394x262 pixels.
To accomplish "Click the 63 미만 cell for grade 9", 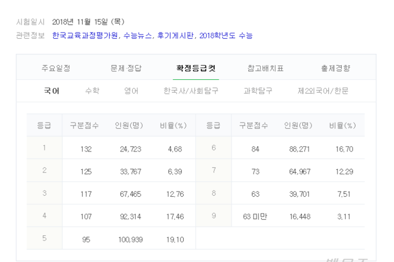I will [255, 216].
